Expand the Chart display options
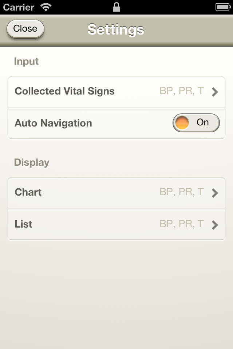233x349 pixels. coord(116,193)
